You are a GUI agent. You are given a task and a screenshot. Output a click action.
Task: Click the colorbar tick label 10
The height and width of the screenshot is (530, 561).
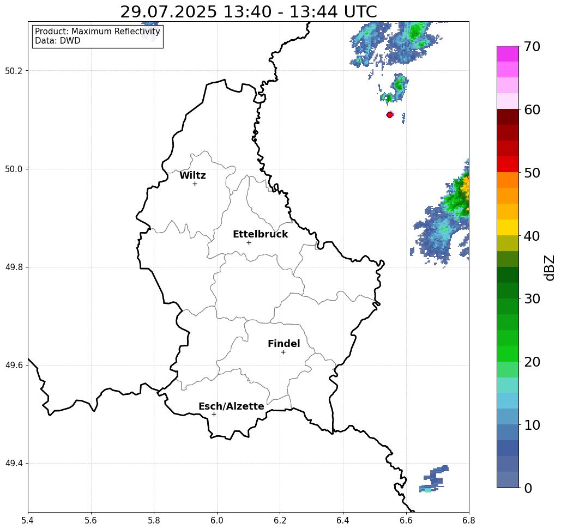[532, 425]
